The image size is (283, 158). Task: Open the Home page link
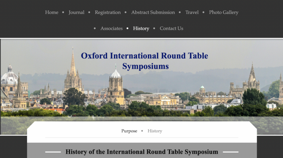coord(52,12)
